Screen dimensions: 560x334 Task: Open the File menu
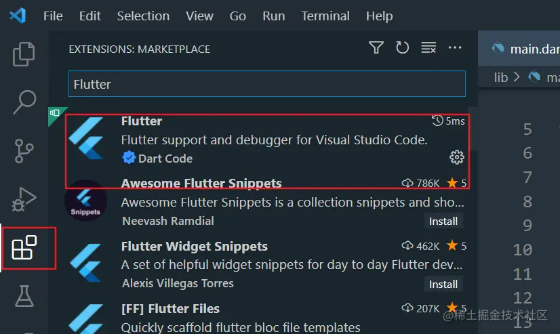coord(53,16)
